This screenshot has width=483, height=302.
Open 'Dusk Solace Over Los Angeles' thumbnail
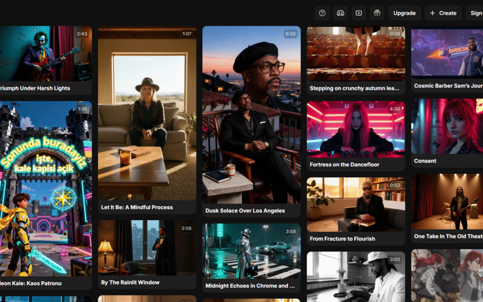251,114
